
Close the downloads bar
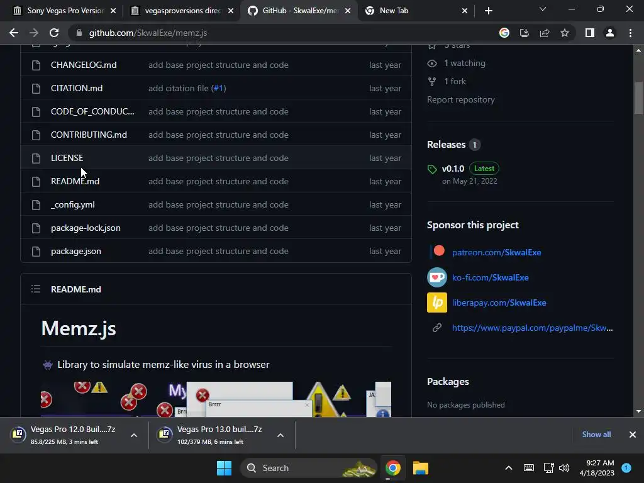(x=633, y=435)
